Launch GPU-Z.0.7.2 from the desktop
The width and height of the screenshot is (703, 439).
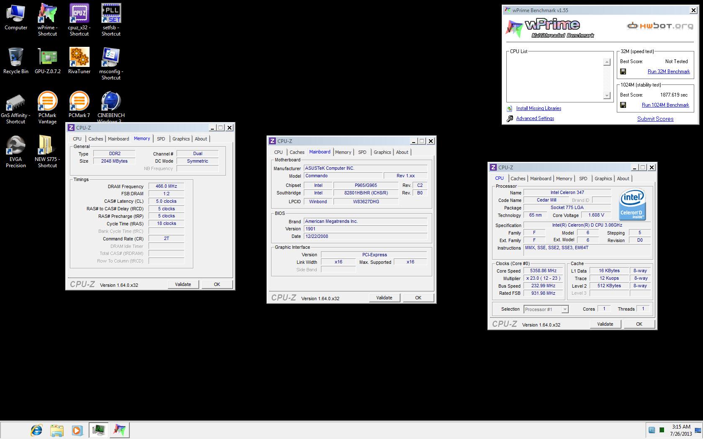(47, 61)
